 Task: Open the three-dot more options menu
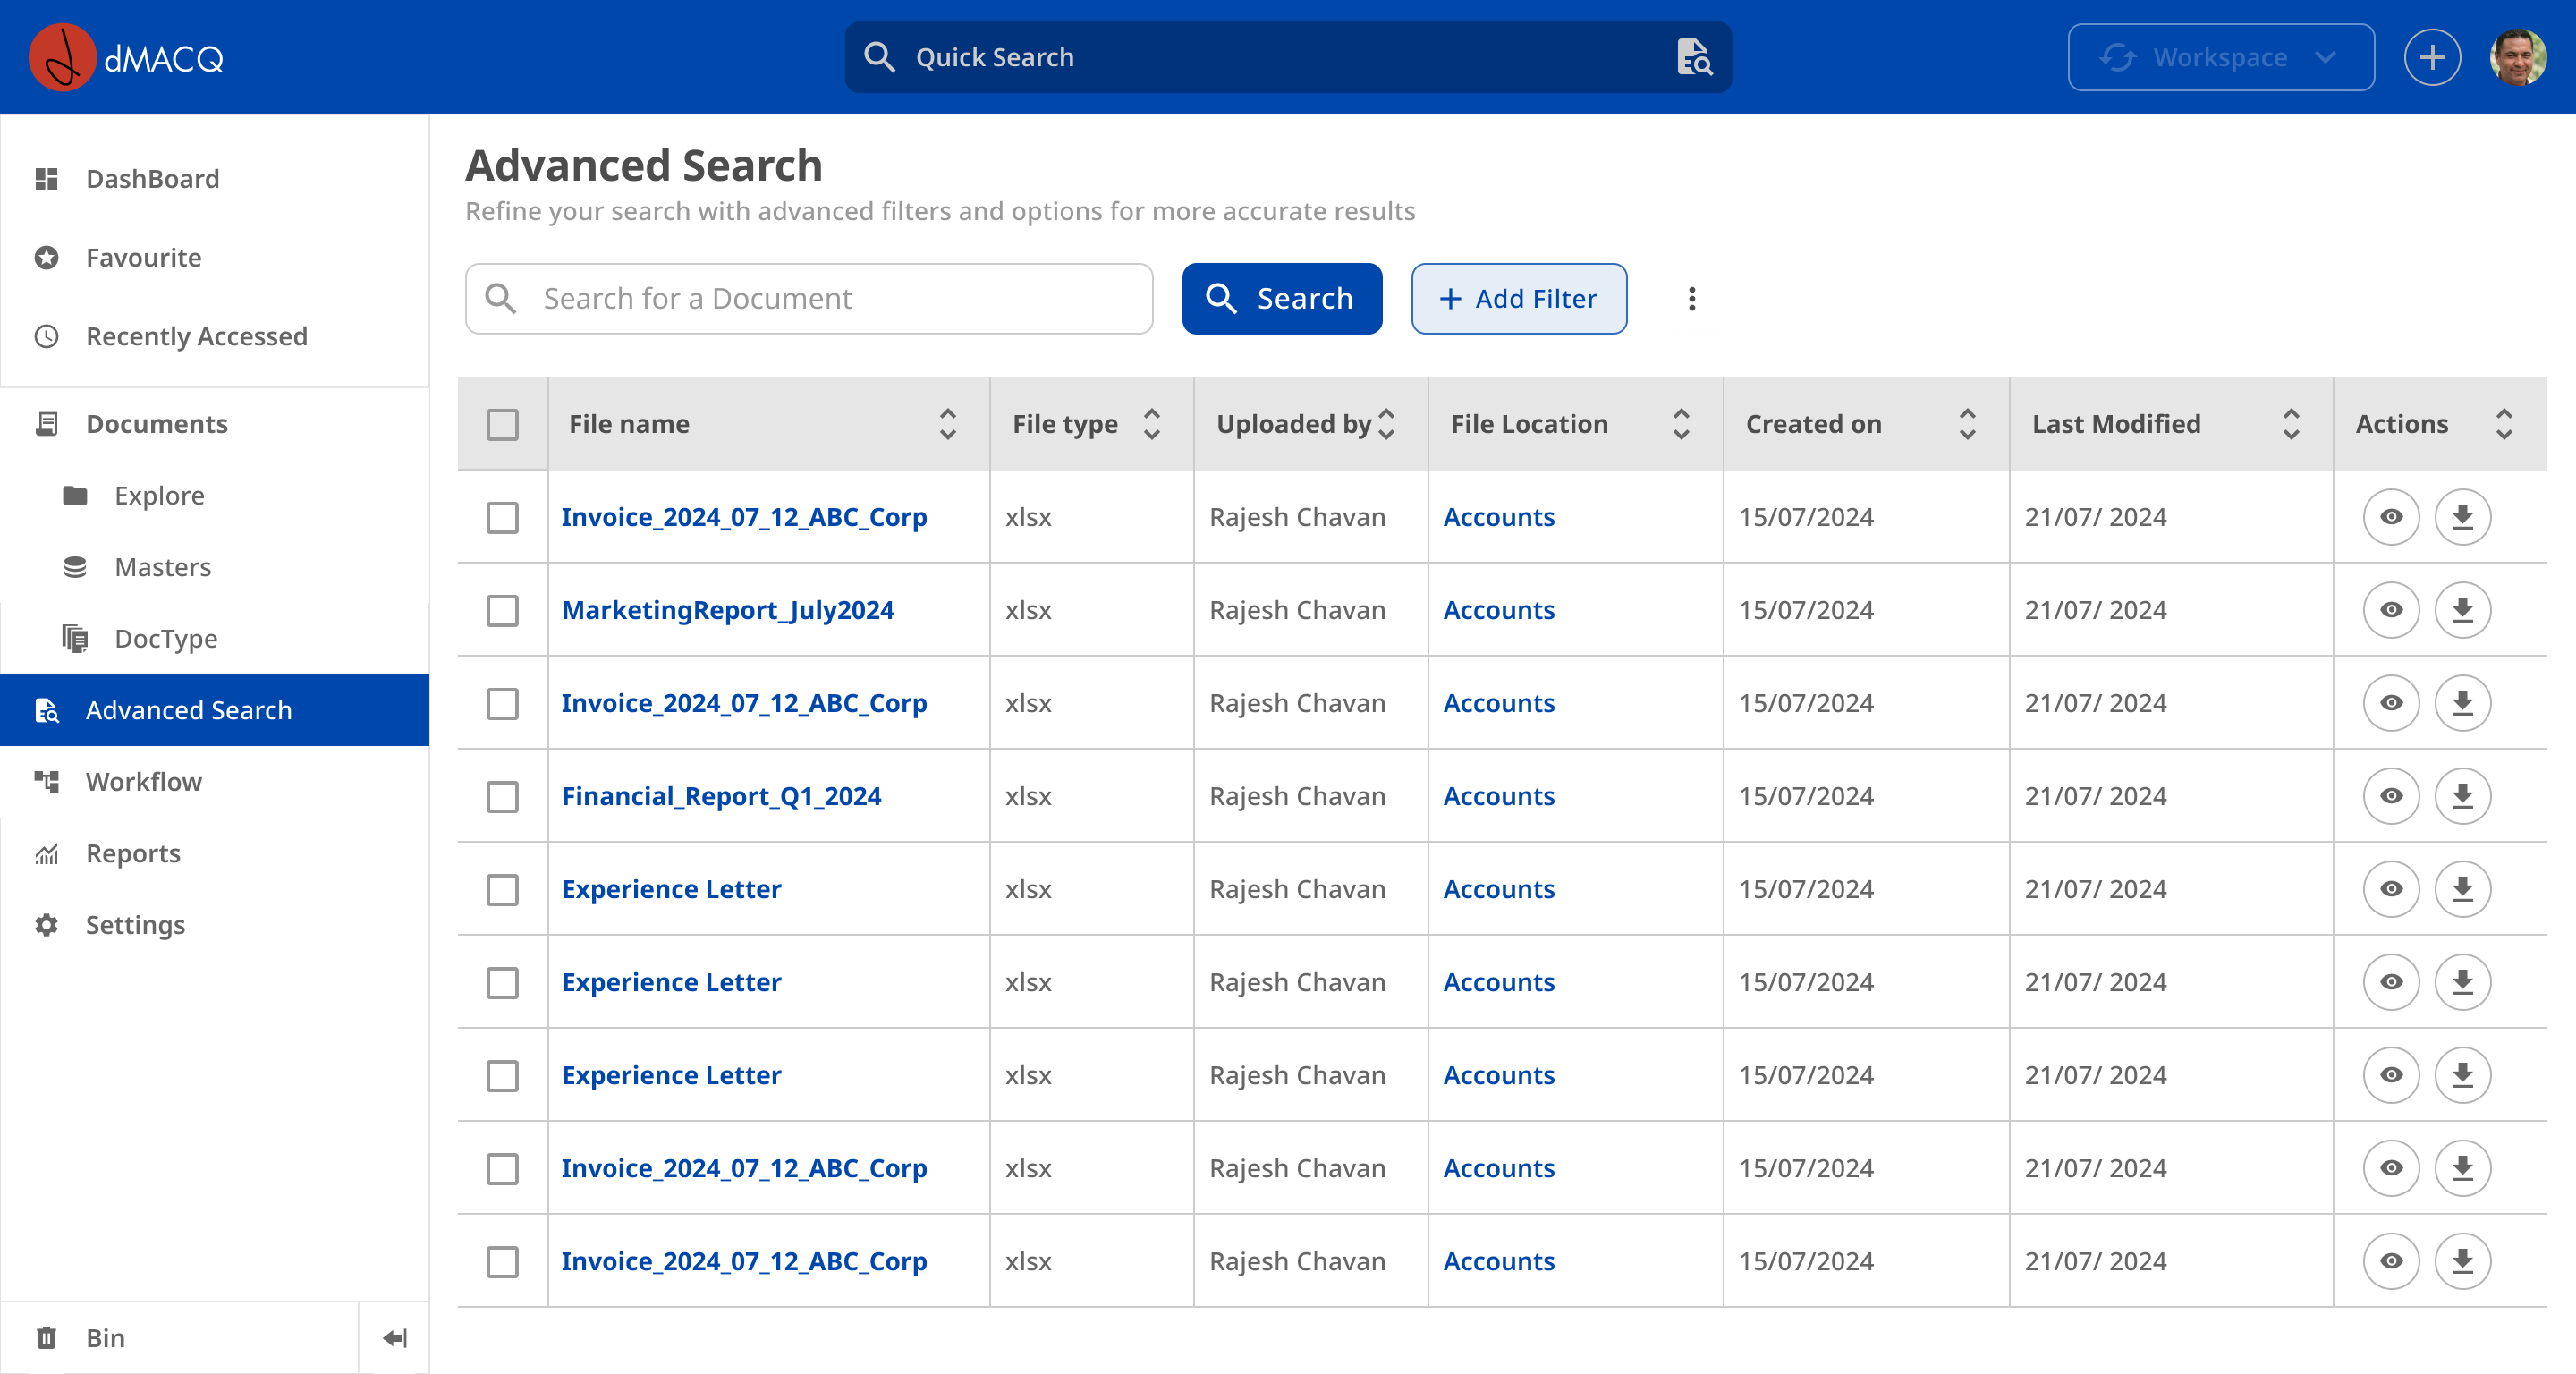[x=1691, y=299]
